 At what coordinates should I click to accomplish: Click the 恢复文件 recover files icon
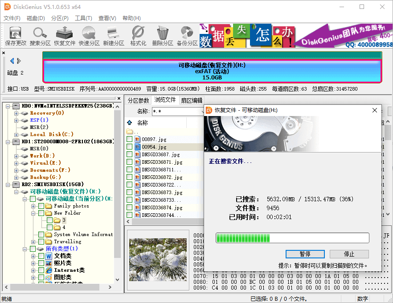pyautogui.click(x=65, y=36)
